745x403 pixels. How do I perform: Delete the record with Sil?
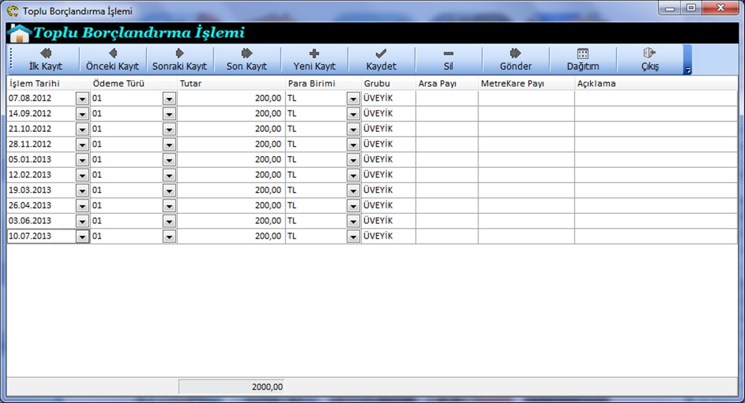coord(448,59)
